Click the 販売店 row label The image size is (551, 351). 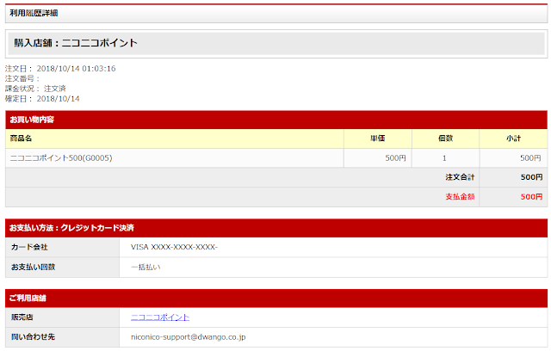coord(22,317)
